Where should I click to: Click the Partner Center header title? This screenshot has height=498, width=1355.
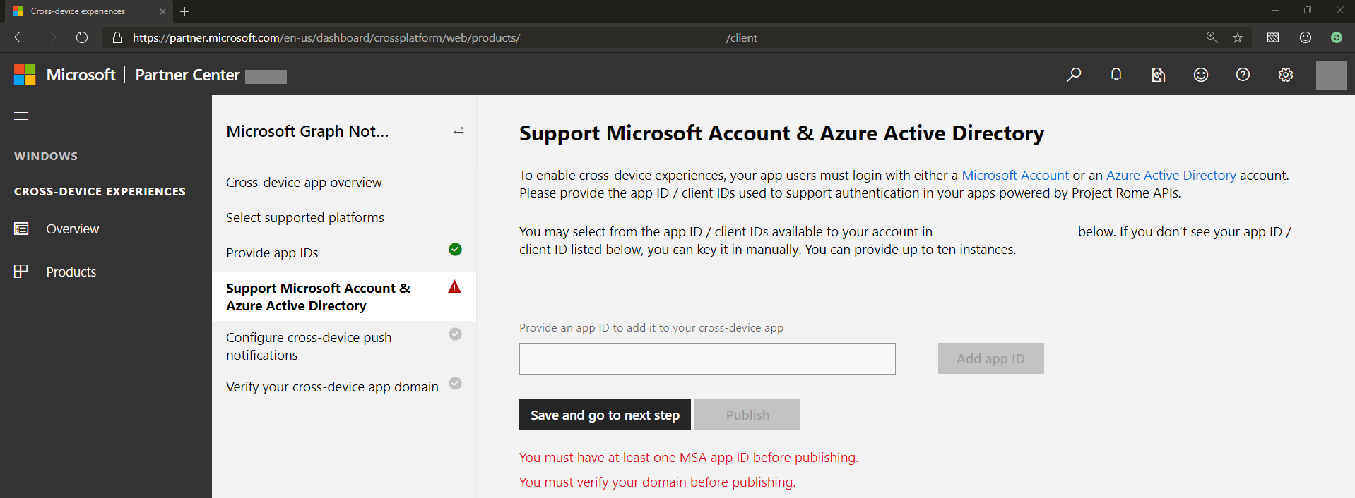tap(187, 75)
